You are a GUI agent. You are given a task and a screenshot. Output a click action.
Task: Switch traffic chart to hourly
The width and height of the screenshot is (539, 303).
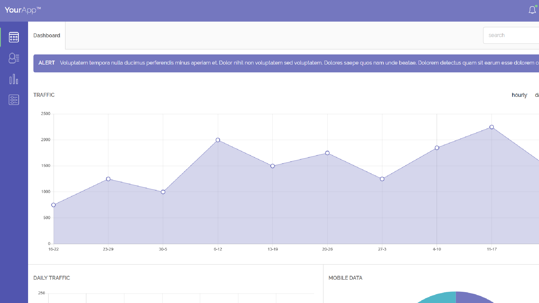519,95
